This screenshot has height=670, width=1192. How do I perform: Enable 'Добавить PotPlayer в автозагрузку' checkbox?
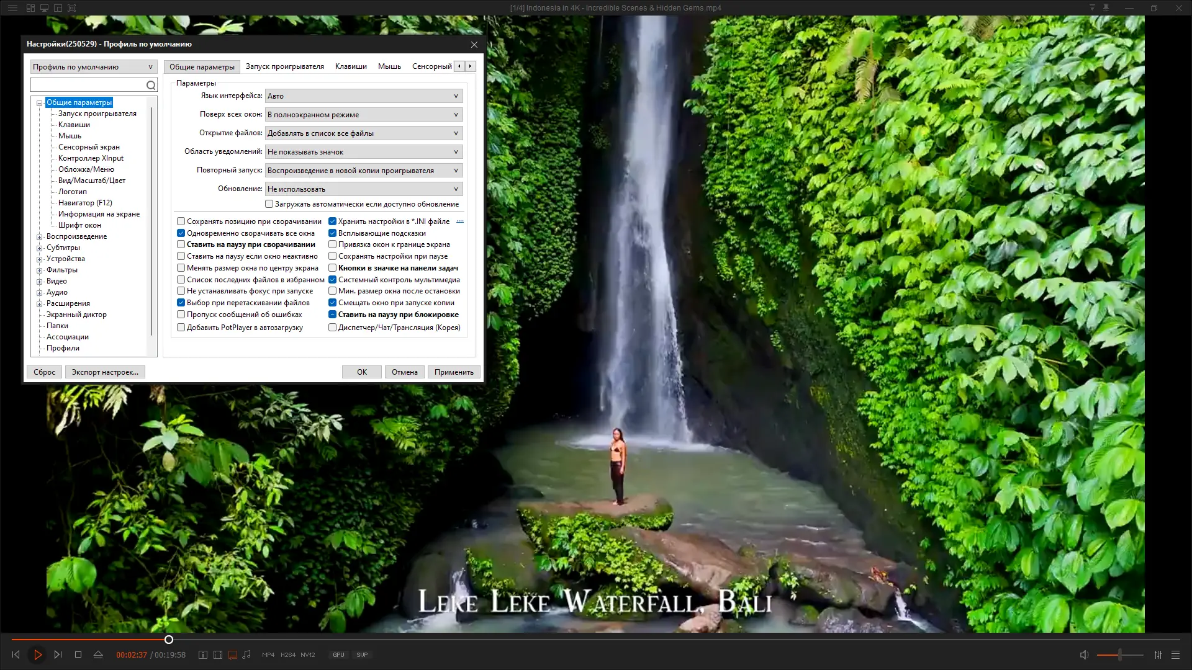181,328
